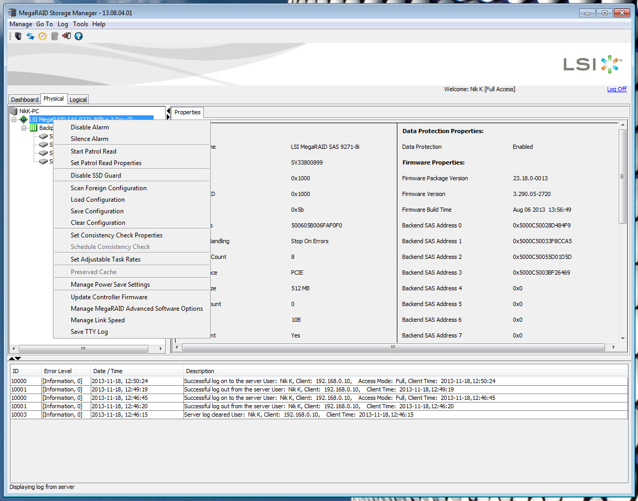Click the ID column header in log
Screen dimensions: 638x501
[x=26, y=371]
